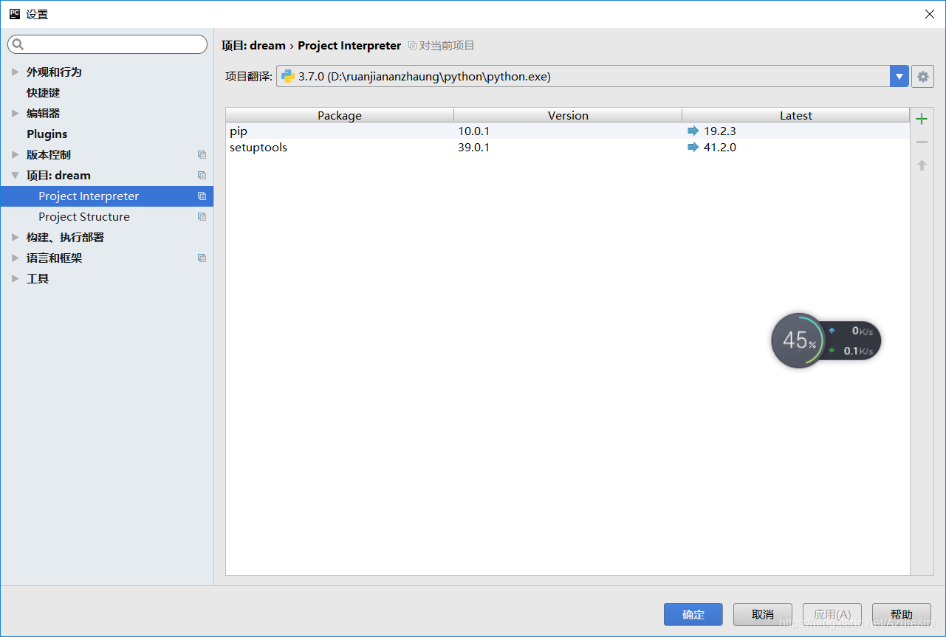Open 外观和行为 settings category
This screenshot has width=946, height=637.
click(54, 72)
